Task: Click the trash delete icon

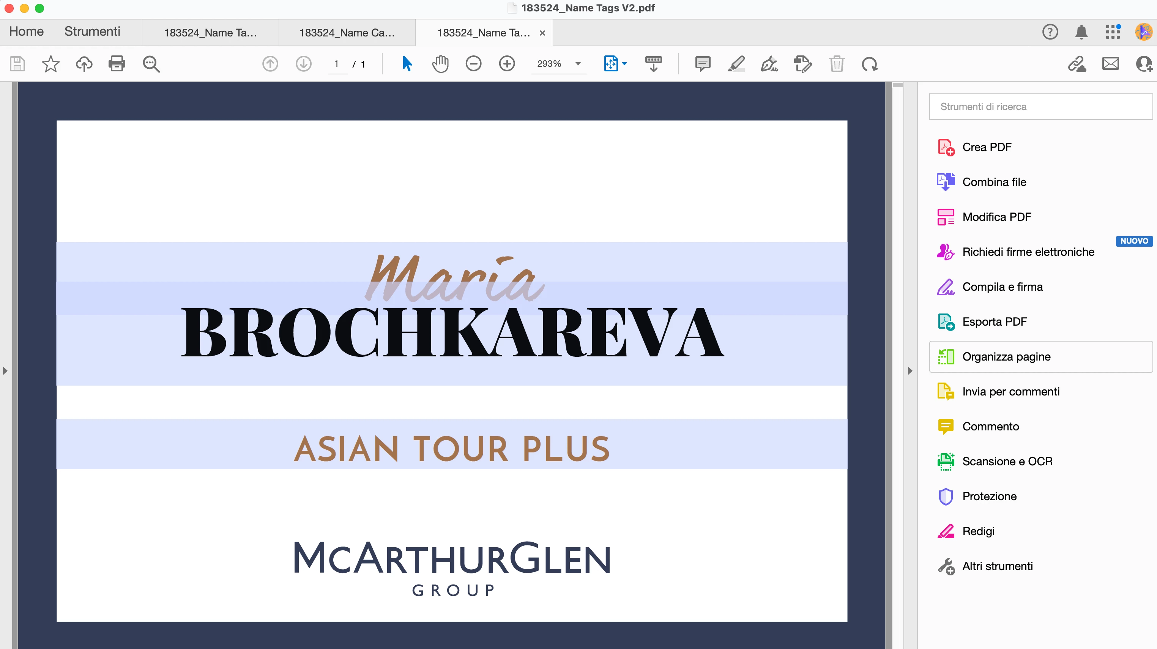Action: click(836, 64)
